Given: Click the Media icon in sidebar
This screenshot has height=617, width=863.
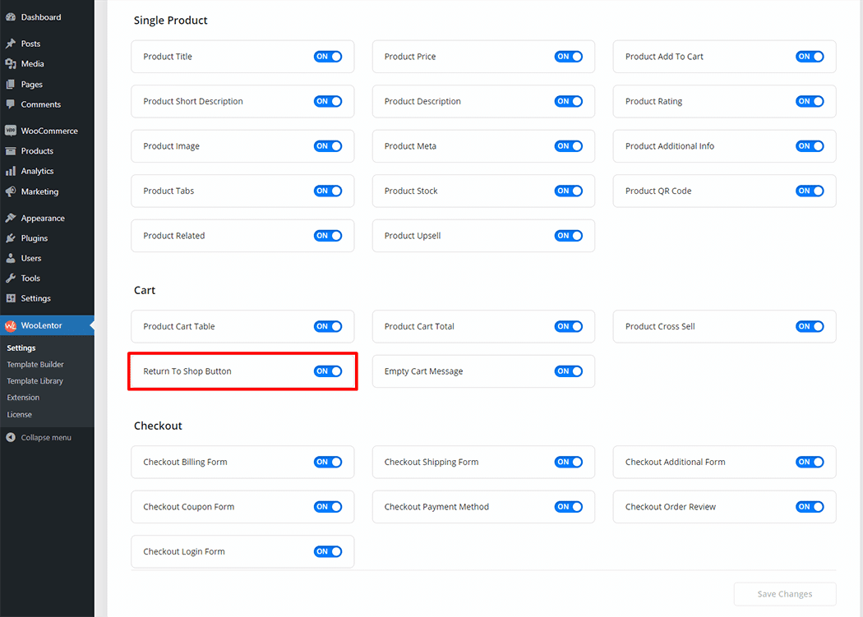Looking at the screenshot, I should pos(11,64).
